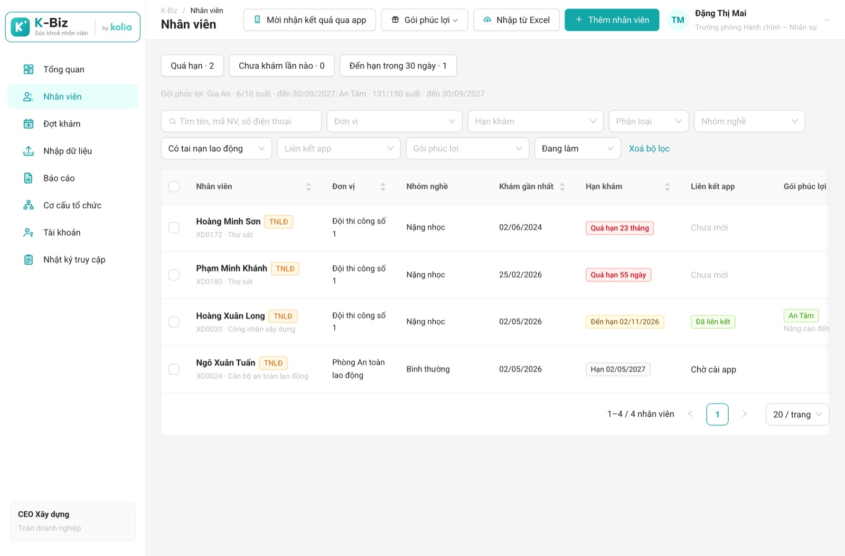
Task: Sort by the Hạn khám column arrows
Action: (x=667, y=187)
